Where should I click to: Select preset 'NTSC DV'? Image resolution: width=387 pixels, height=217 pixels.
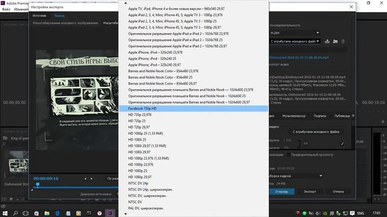(x=193, y=202)
